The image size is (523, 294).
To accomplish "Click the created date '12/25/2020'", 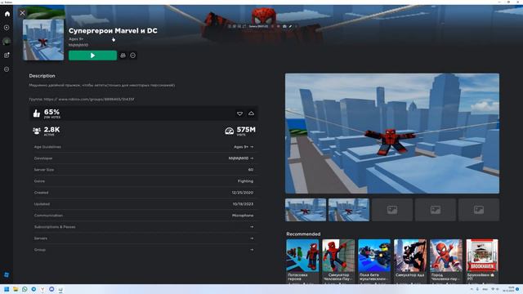I will 243,193.
